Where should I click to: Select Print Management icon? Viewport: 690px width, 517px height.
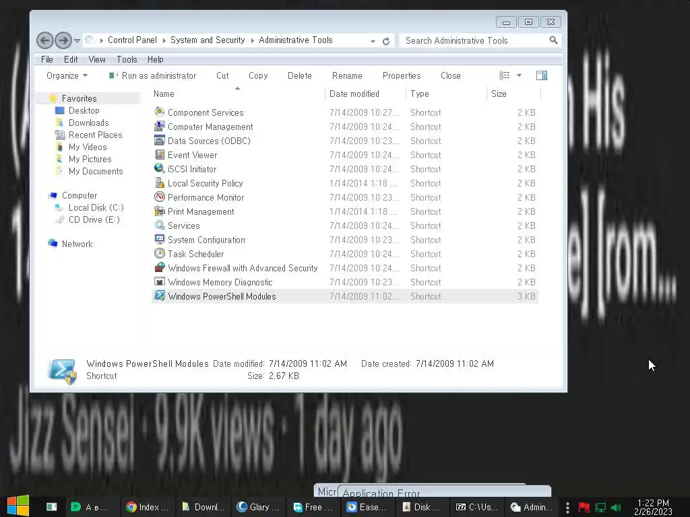159,211
